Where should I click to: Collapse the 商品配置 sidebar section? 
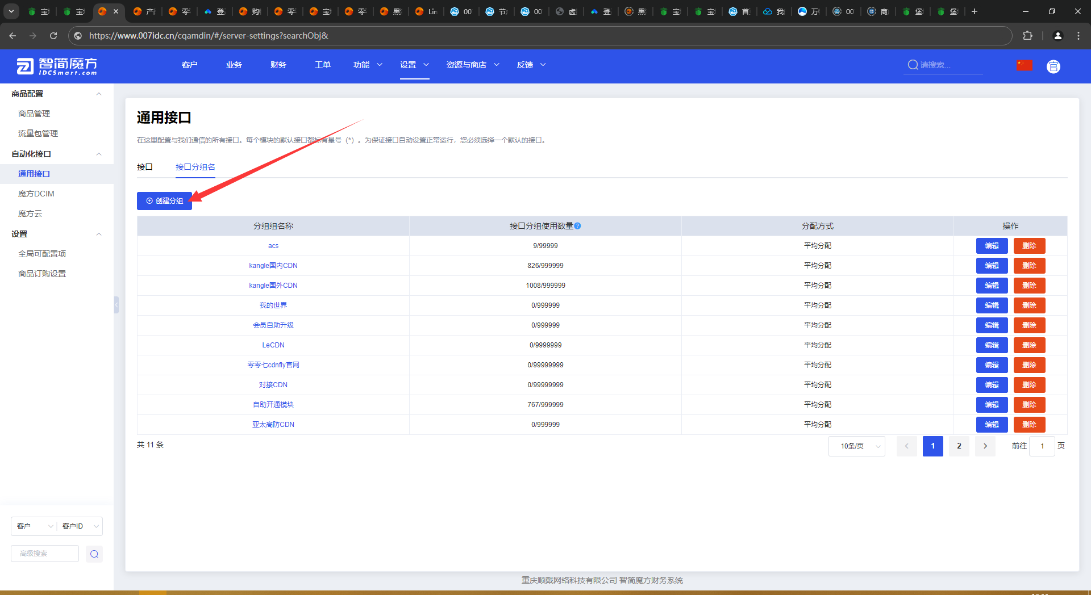[99, 94]
